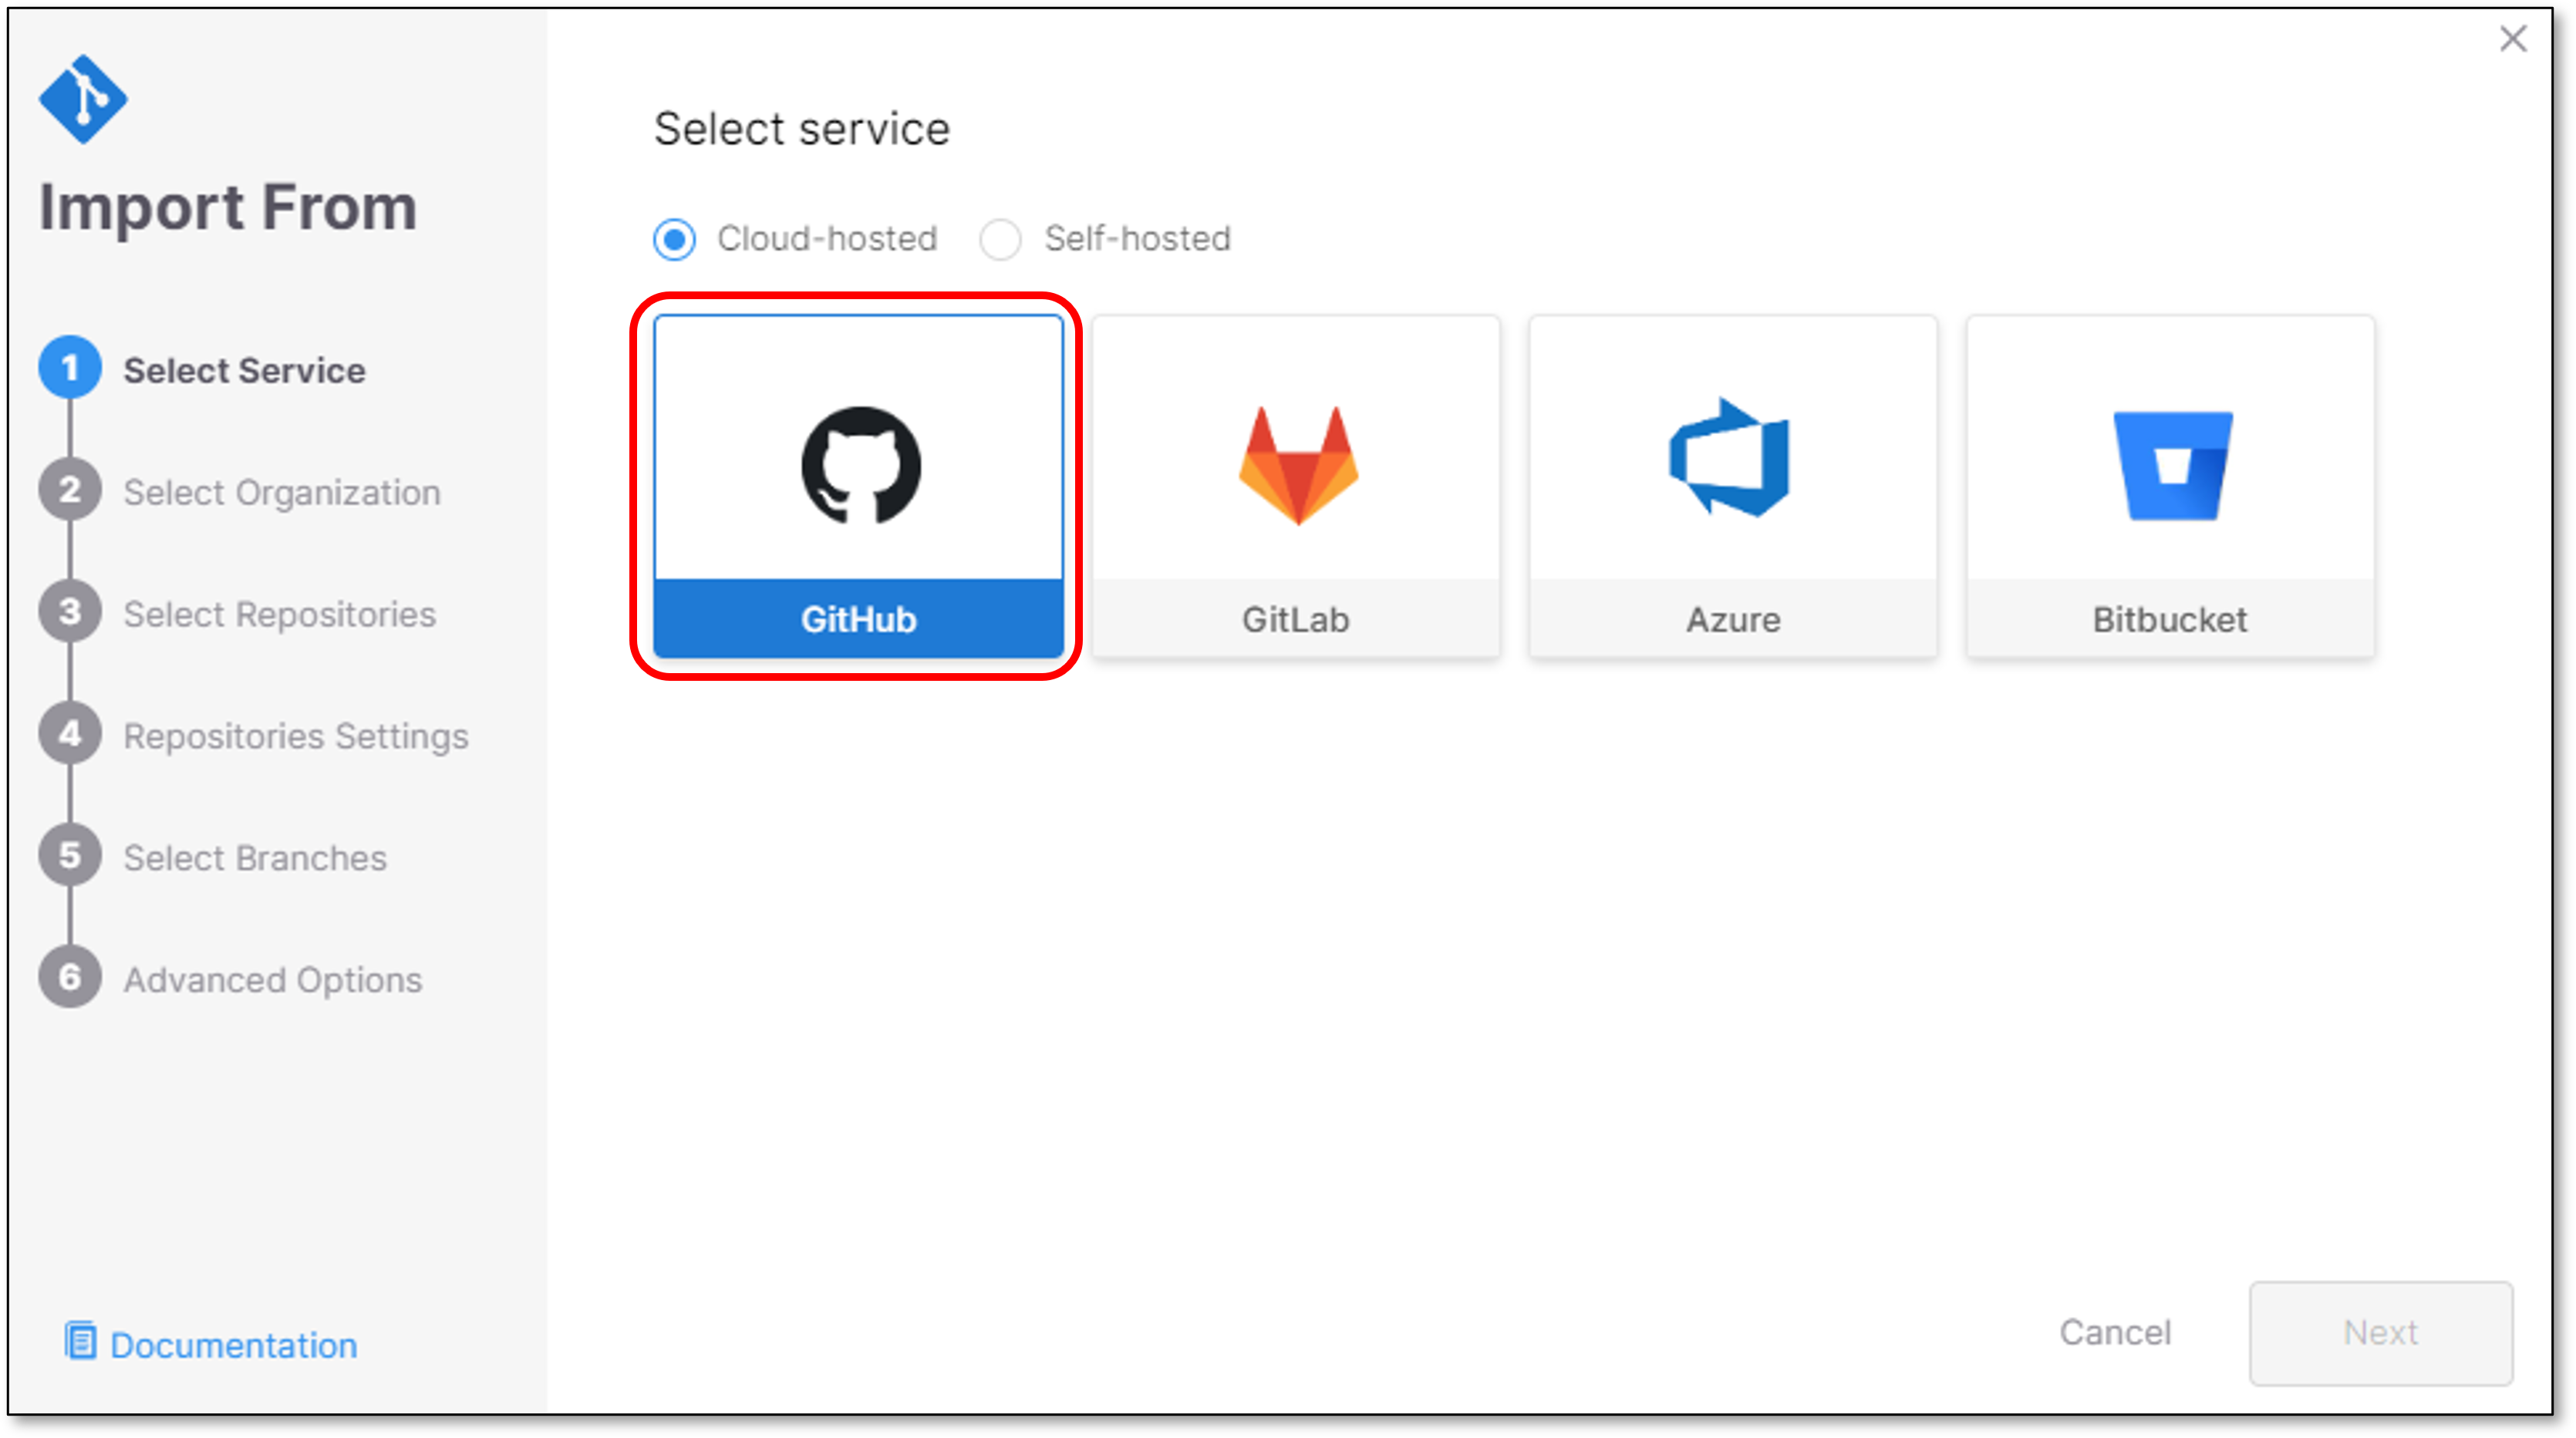Click the Cancel button
The width and height of the screenshot is (2576, 1438).
[2118, 1332]
